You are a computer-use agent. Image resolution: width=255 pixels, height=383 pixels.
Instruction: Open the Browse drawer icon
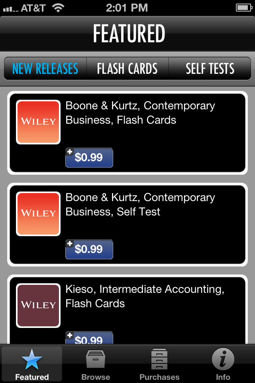click(x=96, y=359)
